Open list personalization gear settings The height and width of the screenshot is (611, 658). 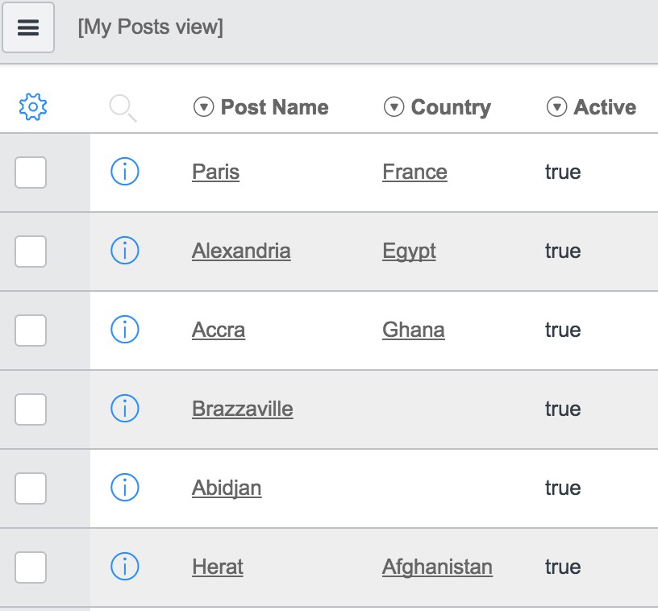tap(33, 107)
